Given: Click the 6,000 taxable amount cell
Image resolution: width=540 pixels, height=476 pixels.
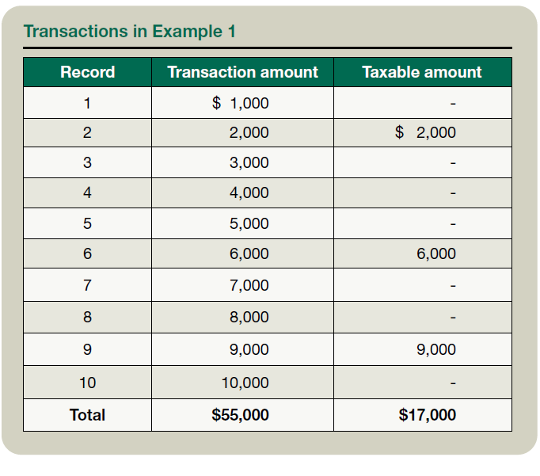Looking at the screenshot, I should 435,254.
